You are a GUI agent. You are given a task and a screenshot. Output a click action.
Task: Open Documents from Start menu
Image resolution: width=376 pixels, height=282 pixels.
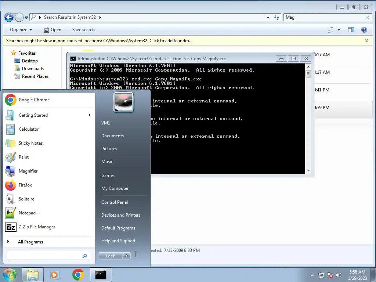tap(112, 136)
